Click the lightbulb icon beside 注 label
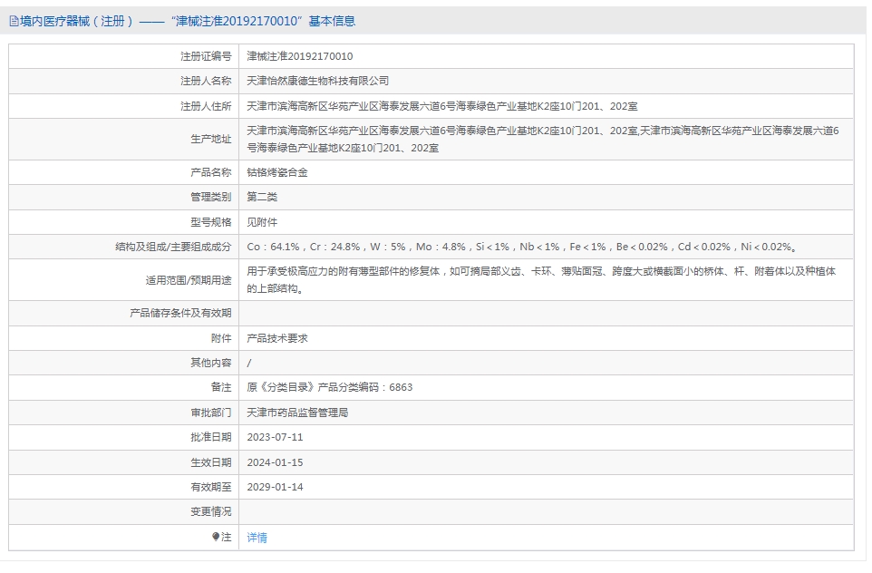The image size is (872, 573). 218,537
